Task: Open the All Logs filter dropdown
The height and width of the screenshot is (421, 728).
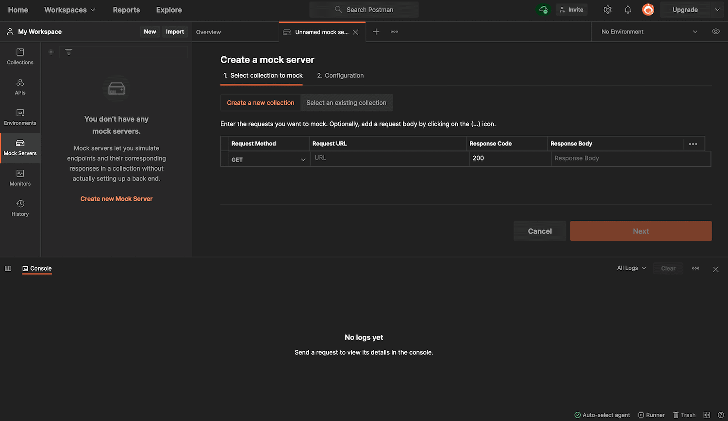Action: click(631, 268)
